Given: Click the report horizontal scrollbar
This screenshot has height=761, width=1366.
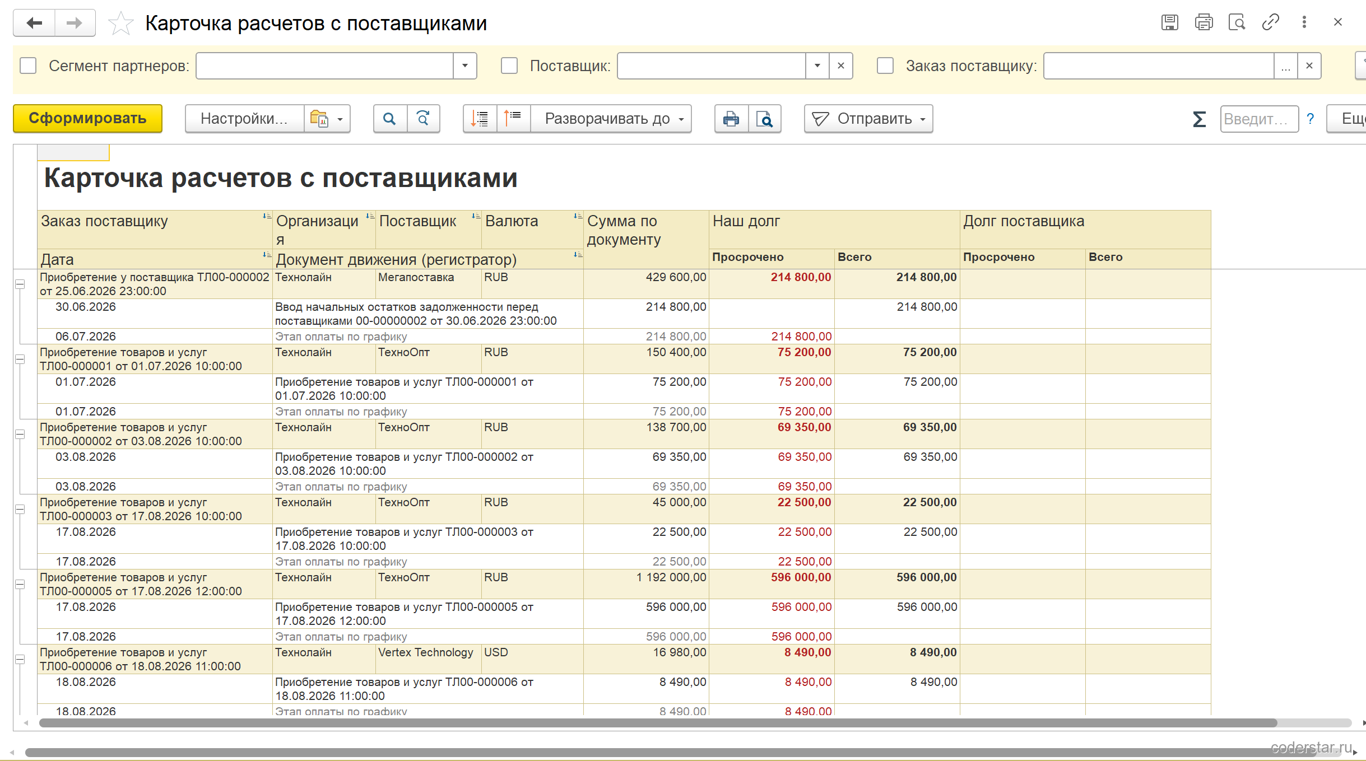Looking at the screenshot, I should click(x=658, y=723).
